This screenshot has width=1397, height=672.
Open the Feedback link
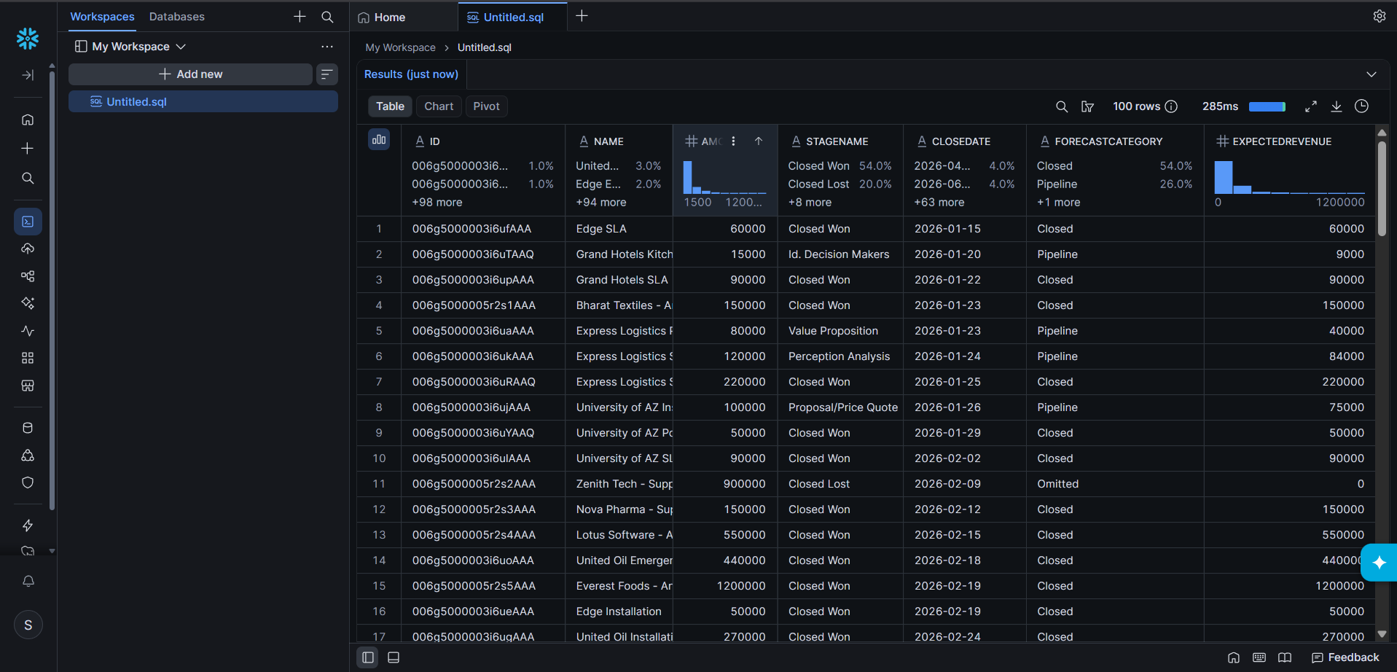(x=1345, y=657)
